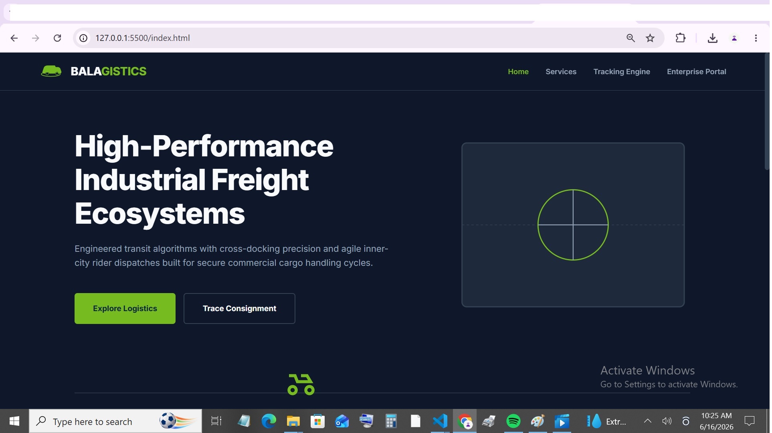Click the Type here to search box

point(115,421)
